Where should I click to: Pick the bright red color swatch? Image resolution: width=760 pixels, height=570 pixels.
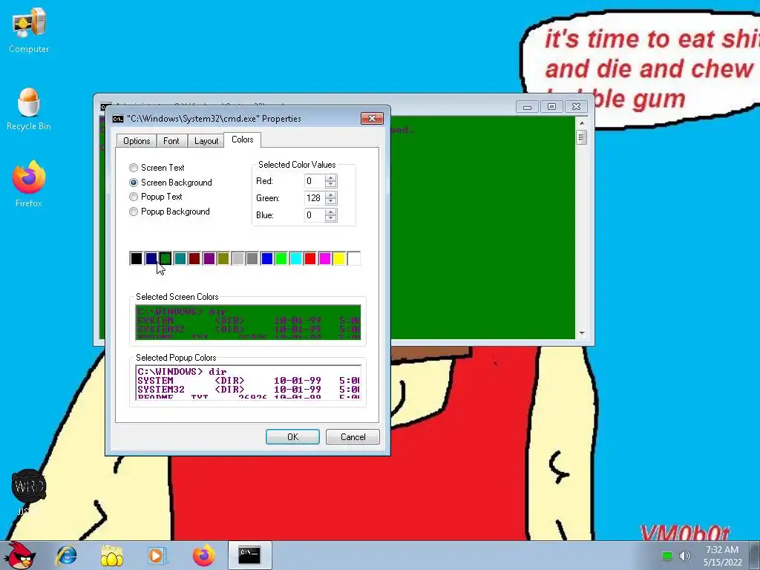(310, 258)
